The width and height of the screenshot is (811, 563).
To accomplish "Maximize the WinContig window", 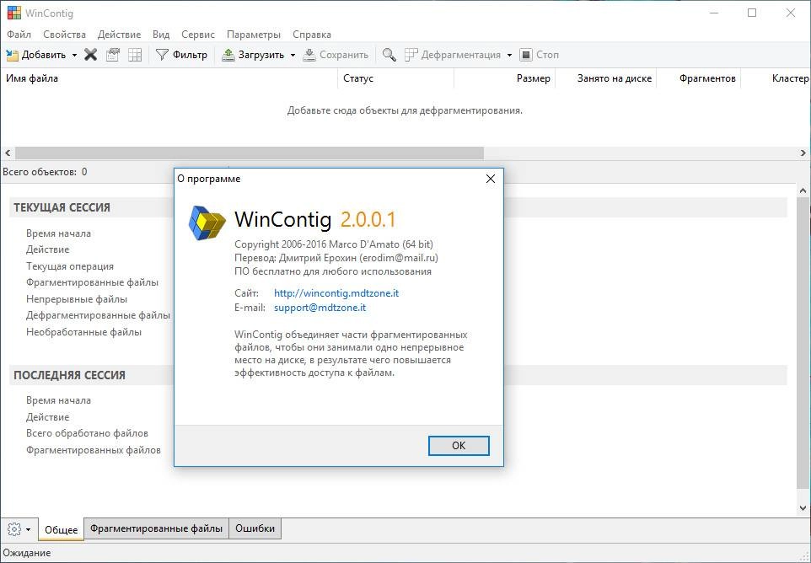I will [x=752, y=13].
